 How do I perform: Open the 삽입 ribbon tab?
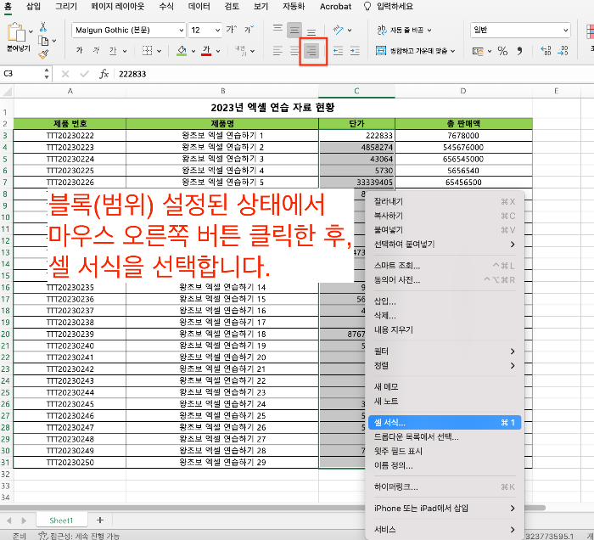click(33, 7)
